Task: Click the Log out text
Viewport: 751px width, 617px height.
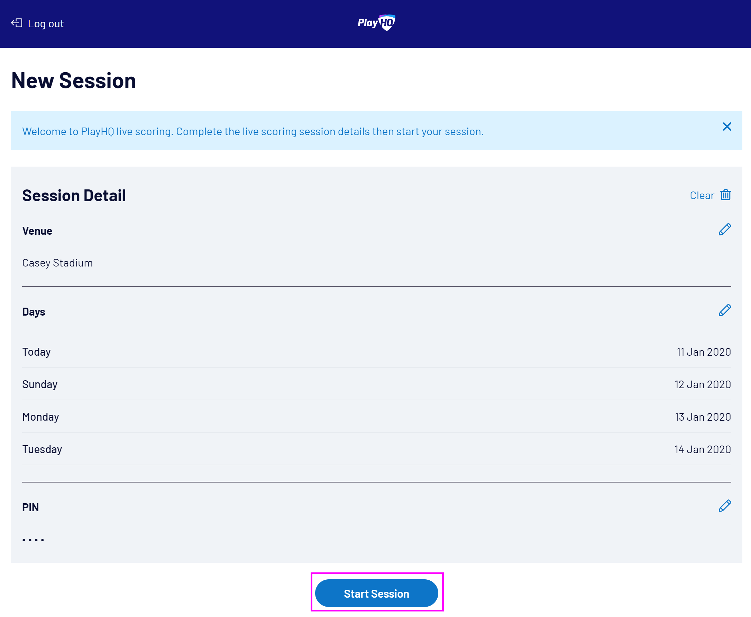Action: point(46,24)
